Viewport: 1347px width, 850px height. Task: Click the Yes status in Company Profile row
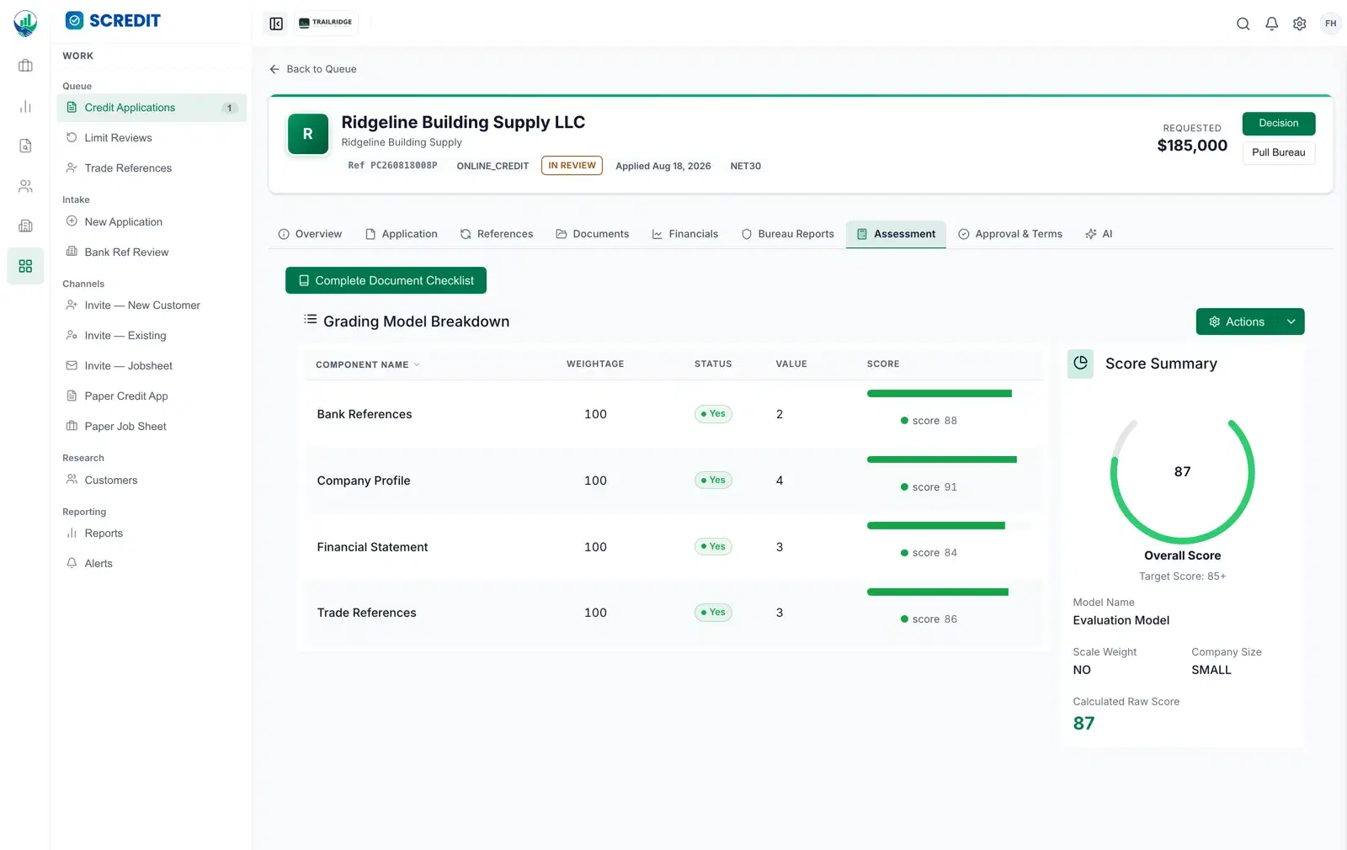[713, 481]
